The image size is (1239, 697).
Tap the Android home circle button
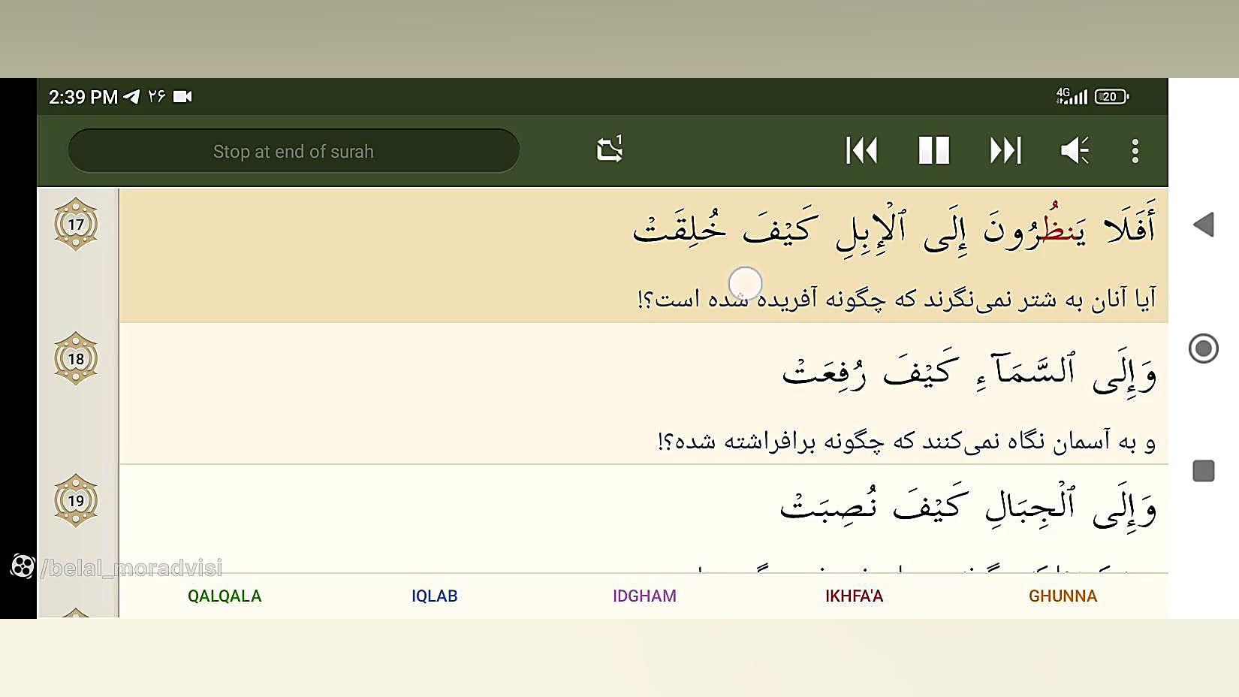pos(1204,348)
